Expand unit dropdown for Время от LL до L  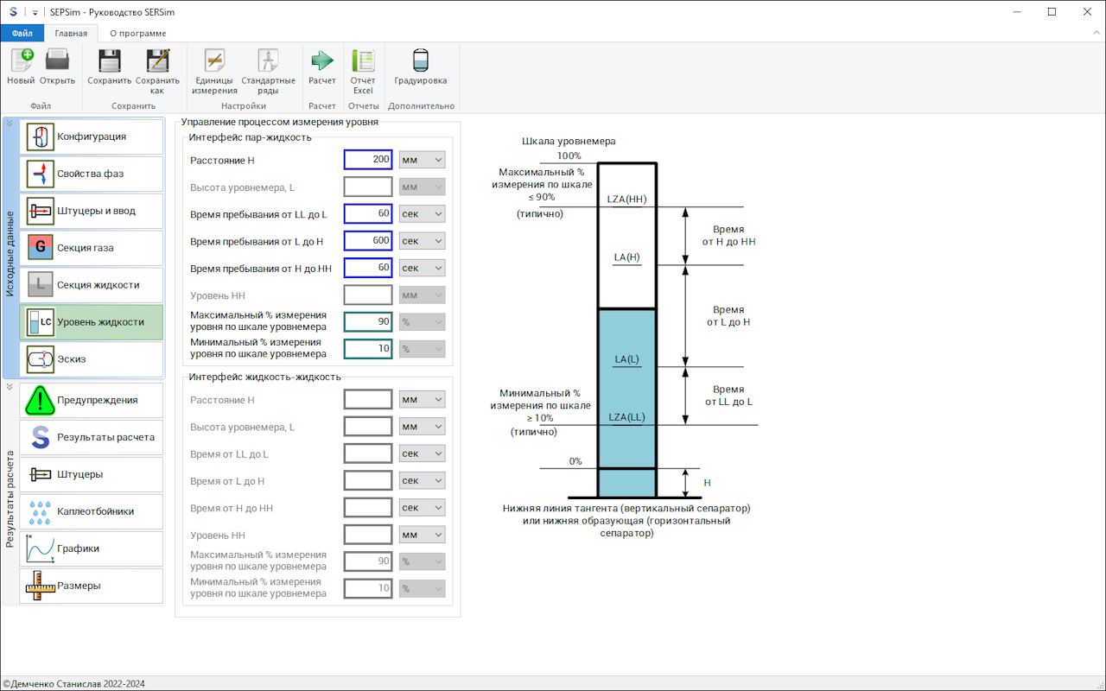tap(422, 453)
